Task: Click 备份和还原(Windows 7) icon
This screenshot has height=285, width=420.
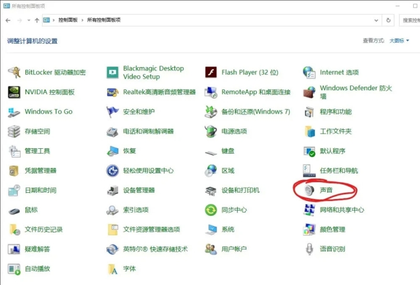Action: (x=211, y=112)
